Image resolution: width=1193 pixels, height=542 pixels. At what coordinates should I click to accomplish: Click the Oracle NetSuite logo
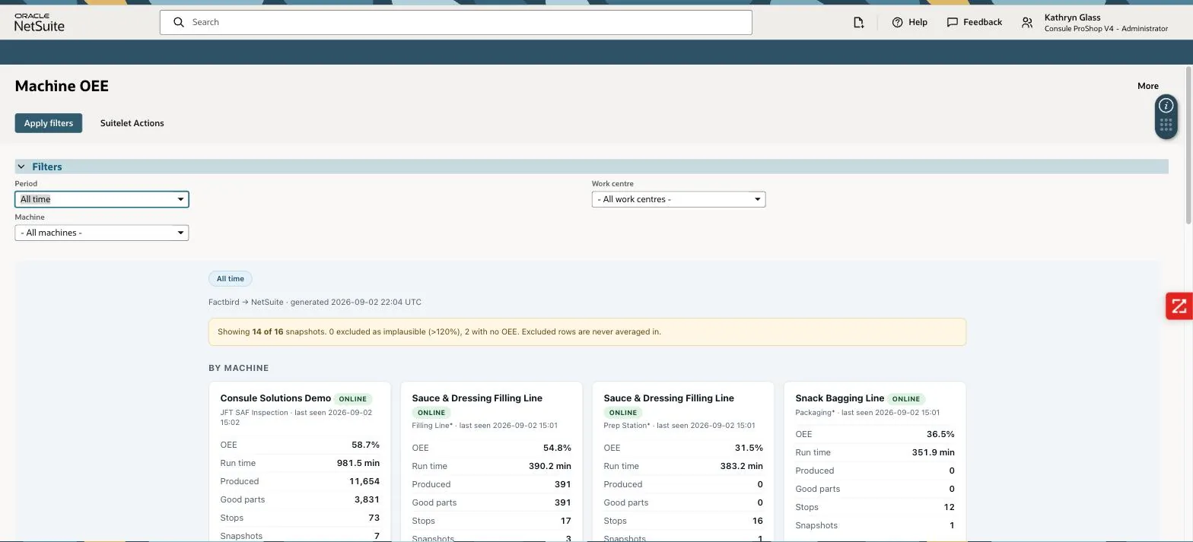coord(40,22)
